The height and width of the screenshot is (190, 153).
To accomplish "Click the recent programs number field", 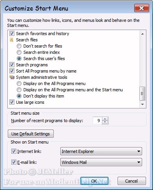I will pyautogui.click(x=98, y=121).
